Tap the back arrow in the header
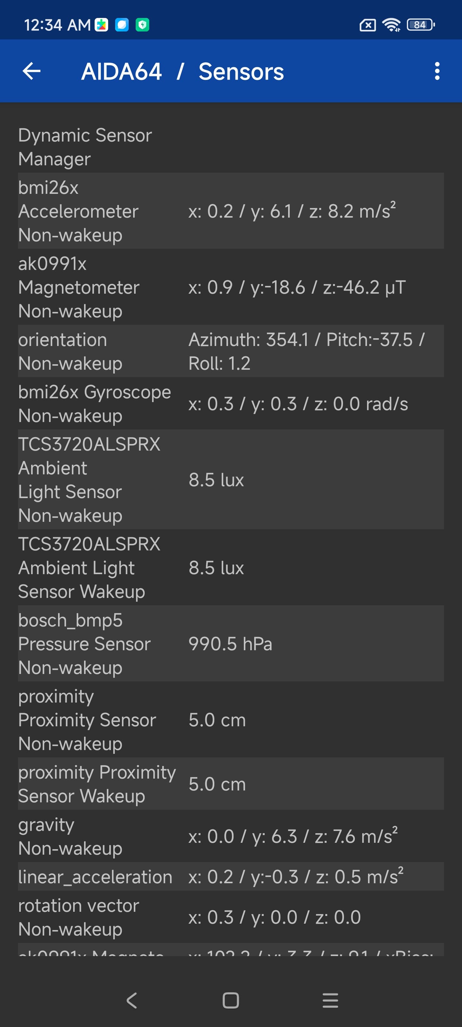Screen dimensions: 462x1027 [x=32, y=71]
